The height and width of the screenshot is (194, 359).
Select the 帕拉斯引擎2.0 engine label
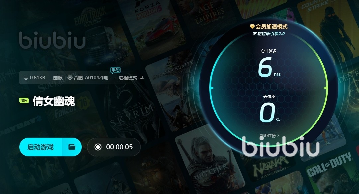point(271,34)
